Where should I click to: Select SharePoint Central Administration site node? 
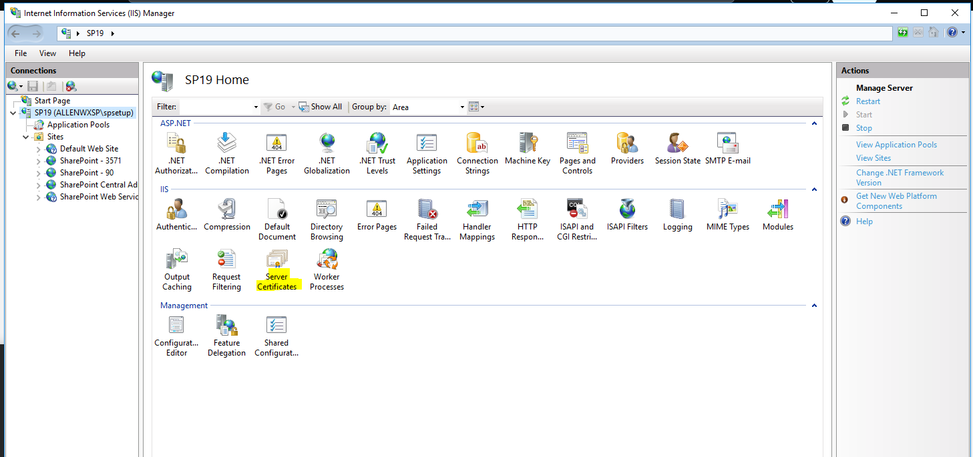pyautogui.click(x=98, y=185)
